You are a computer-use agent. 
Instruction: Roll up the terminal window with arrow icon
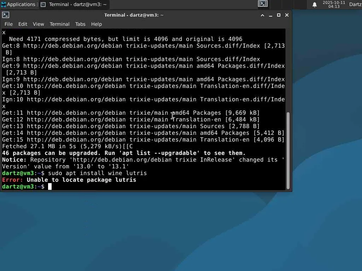(x=263, y=15)
